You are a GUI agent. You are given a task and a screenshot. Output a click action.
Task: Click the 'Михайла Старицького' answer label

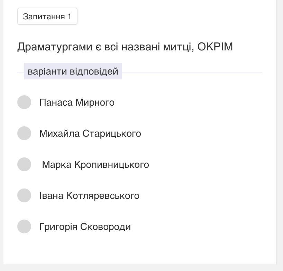[90, 134]
